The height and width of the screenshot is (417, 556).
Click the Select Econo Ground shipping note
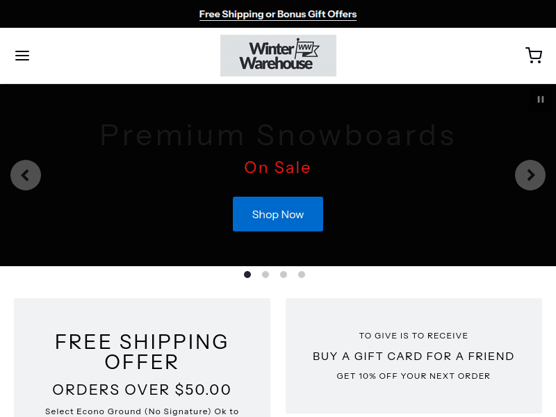click(x=142, y=411)
